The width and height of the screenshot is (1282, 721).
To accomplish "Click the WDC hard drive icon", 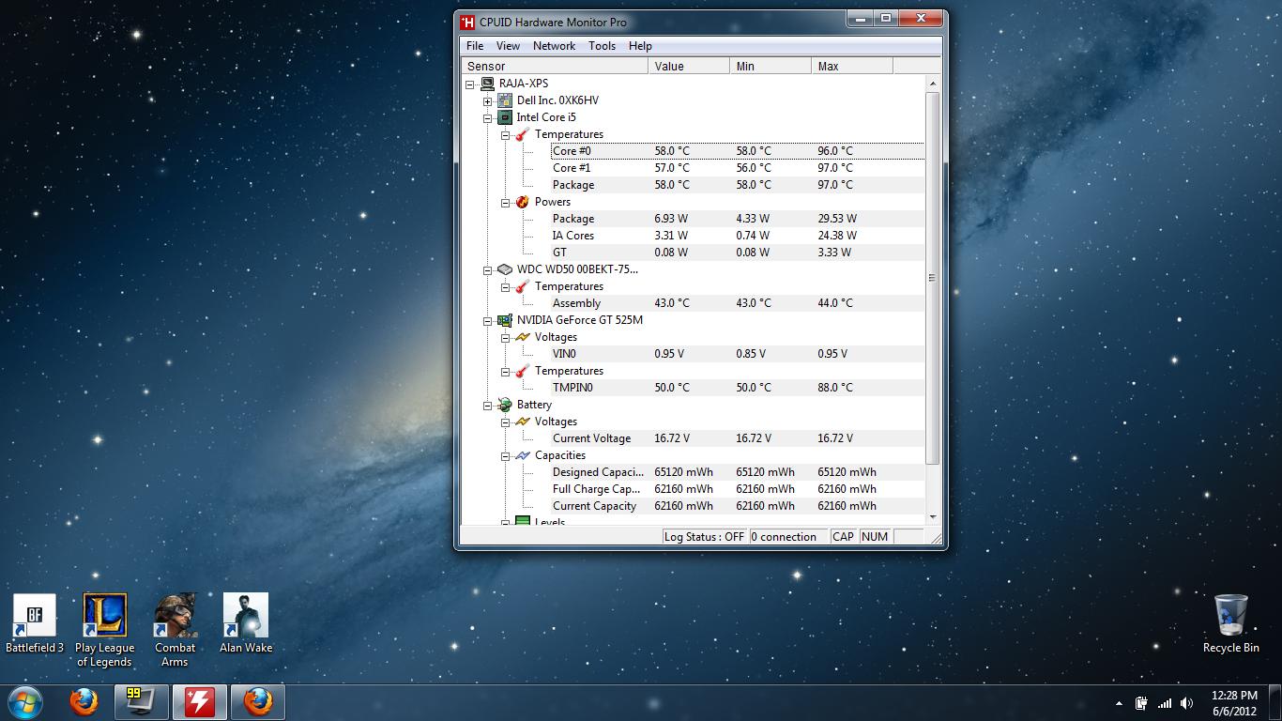I will pos(505,269).
